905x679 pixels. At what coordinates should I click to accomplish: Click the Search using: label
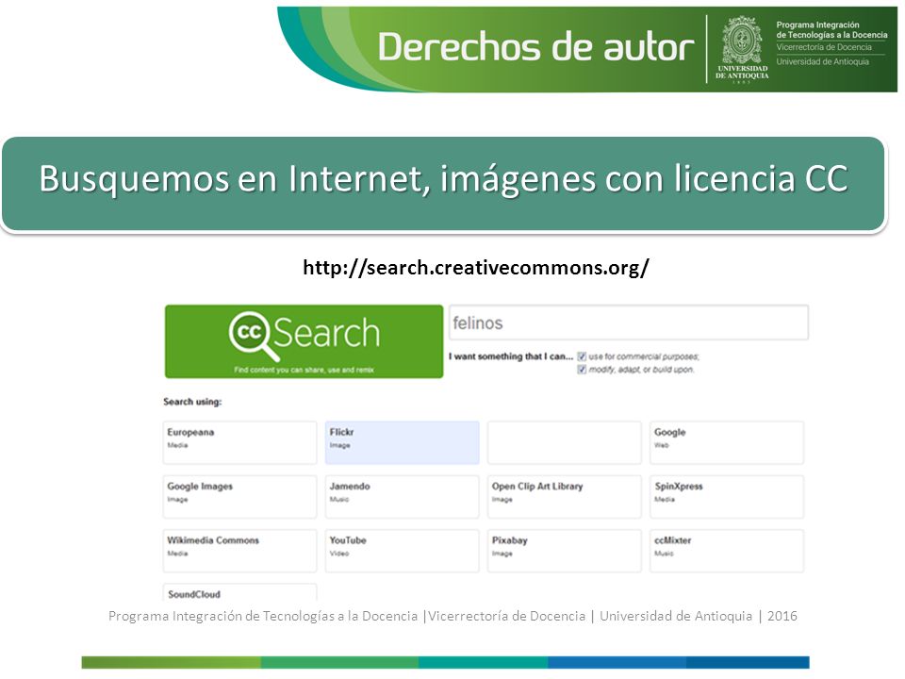[192, 402]
